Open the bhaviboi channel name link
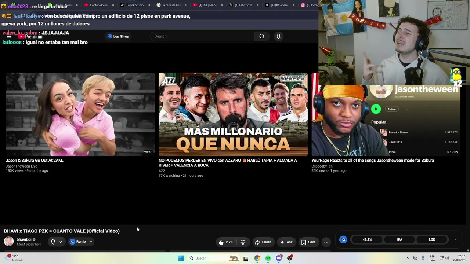The image size is (470, 264). click(x=24, y=239)
